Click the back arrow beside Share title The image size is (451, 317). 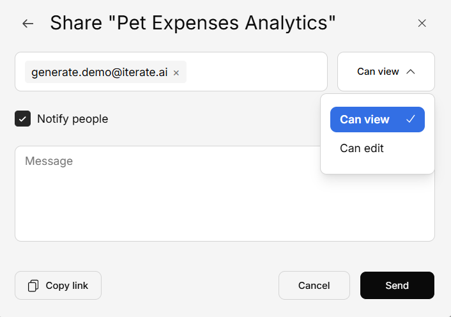(27, 24)
